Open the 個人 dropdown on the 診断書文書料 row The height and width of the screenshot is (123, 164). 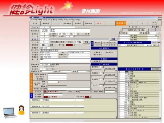pyautogui.click(x=158, y=45)
